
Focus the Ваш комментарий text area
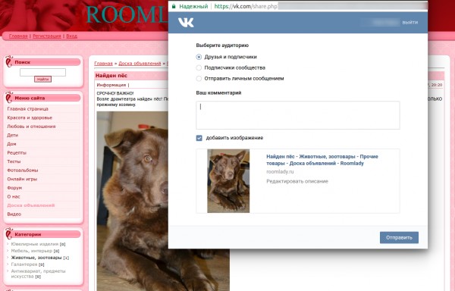coord(298,115)
